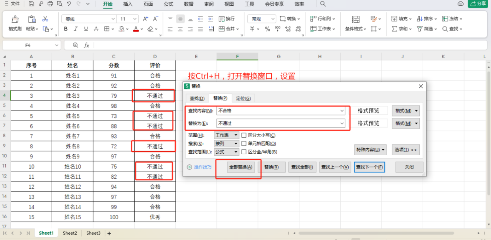Click the 查找下一个 button
This screenshot has width=491, height=240.
click(x=369, y=167)
